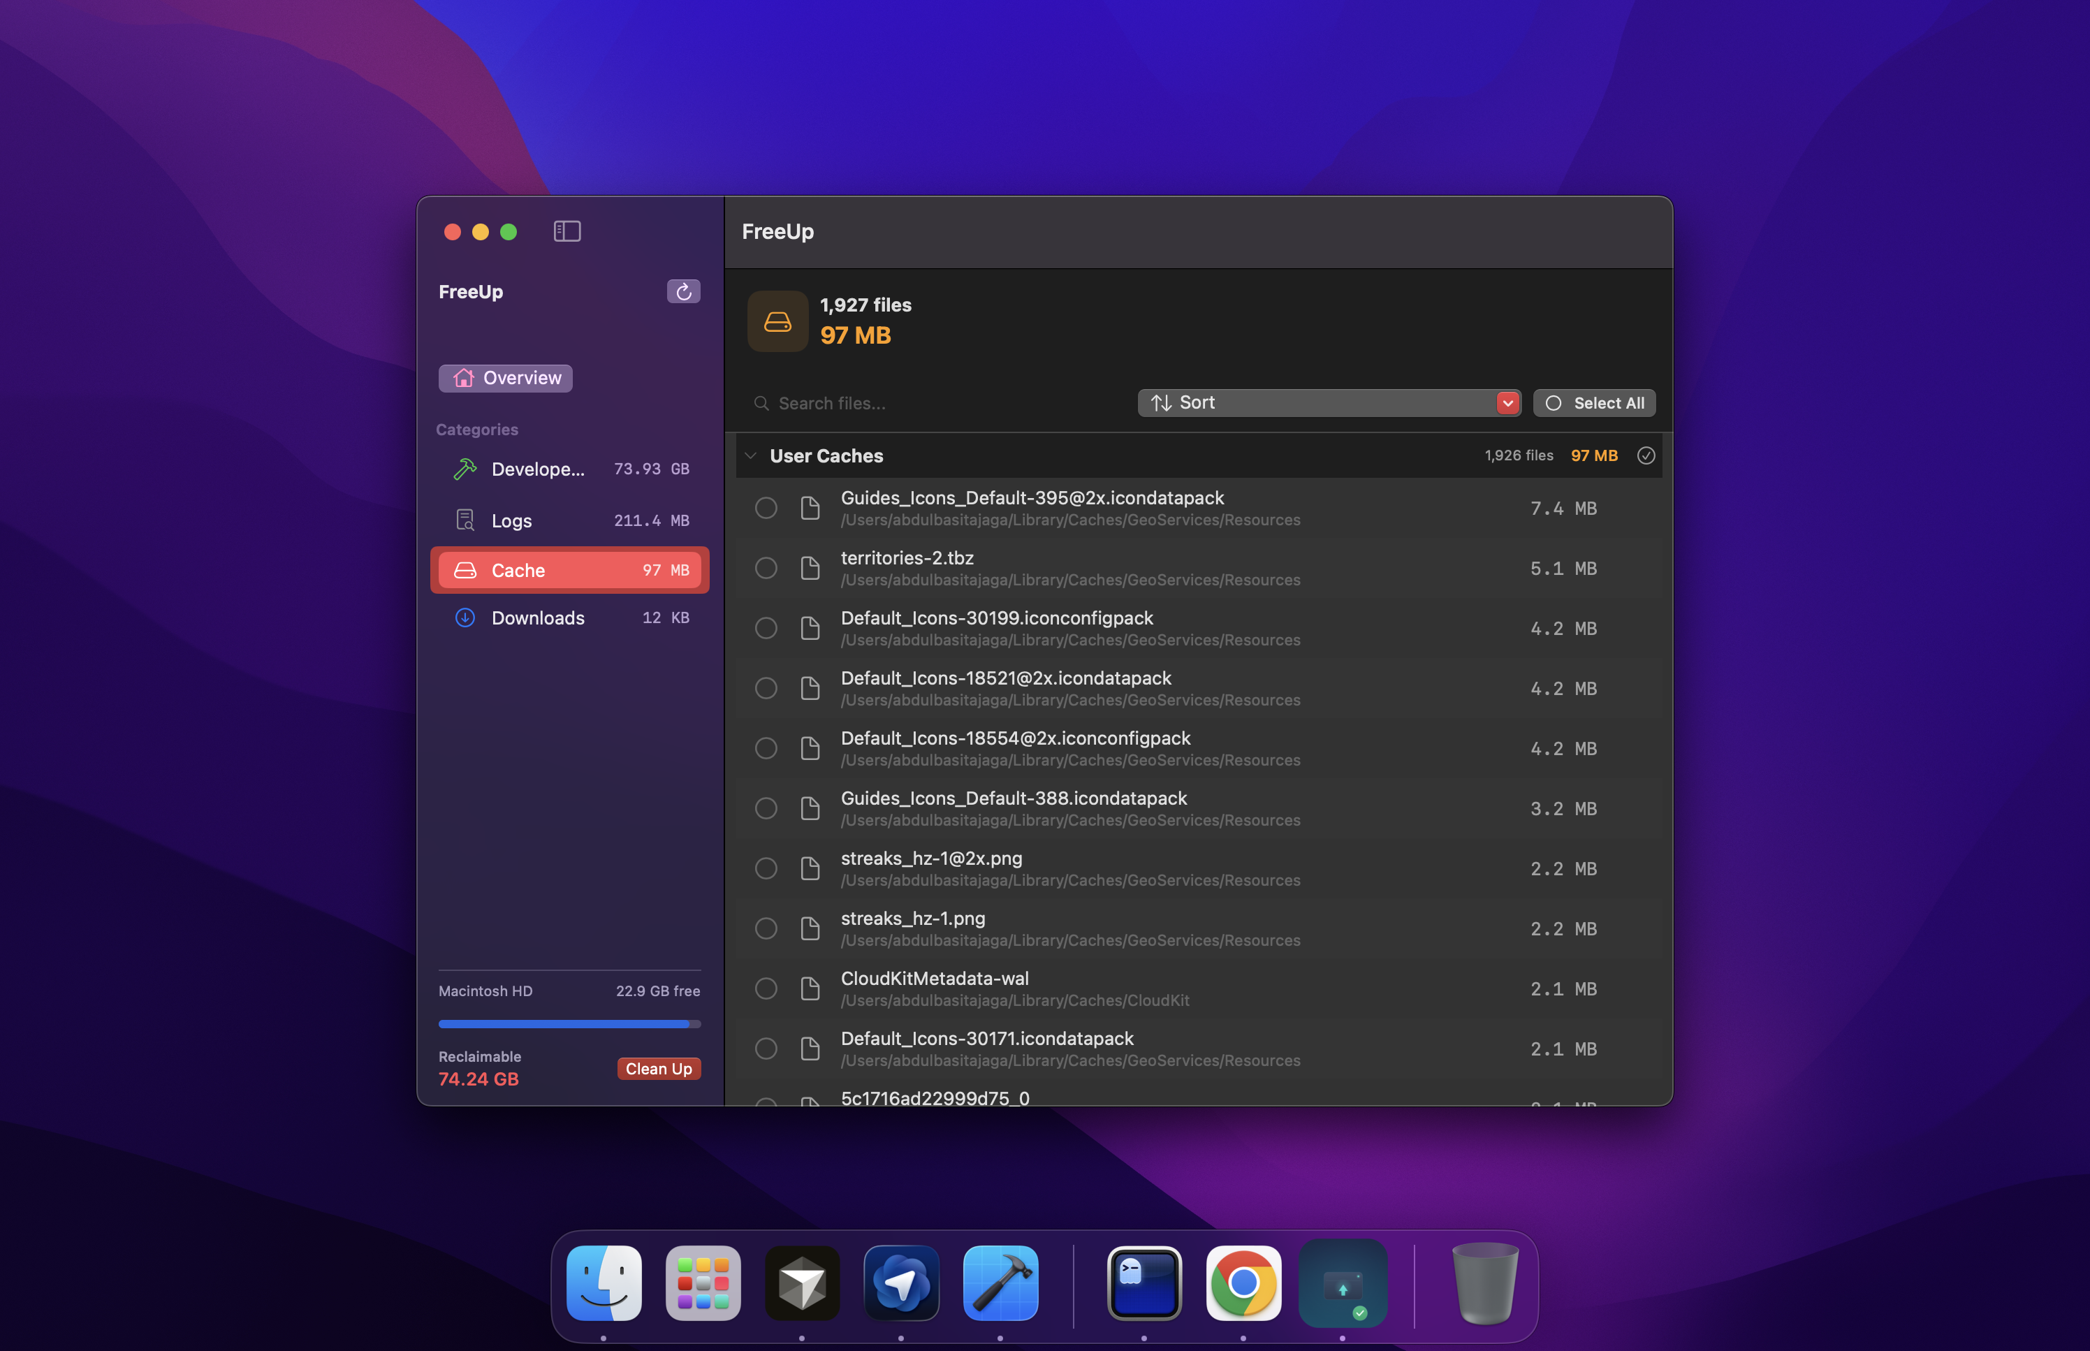Click the Select All button
This screenshot has width=2090, height=1351.
[x=1593, y=402]
